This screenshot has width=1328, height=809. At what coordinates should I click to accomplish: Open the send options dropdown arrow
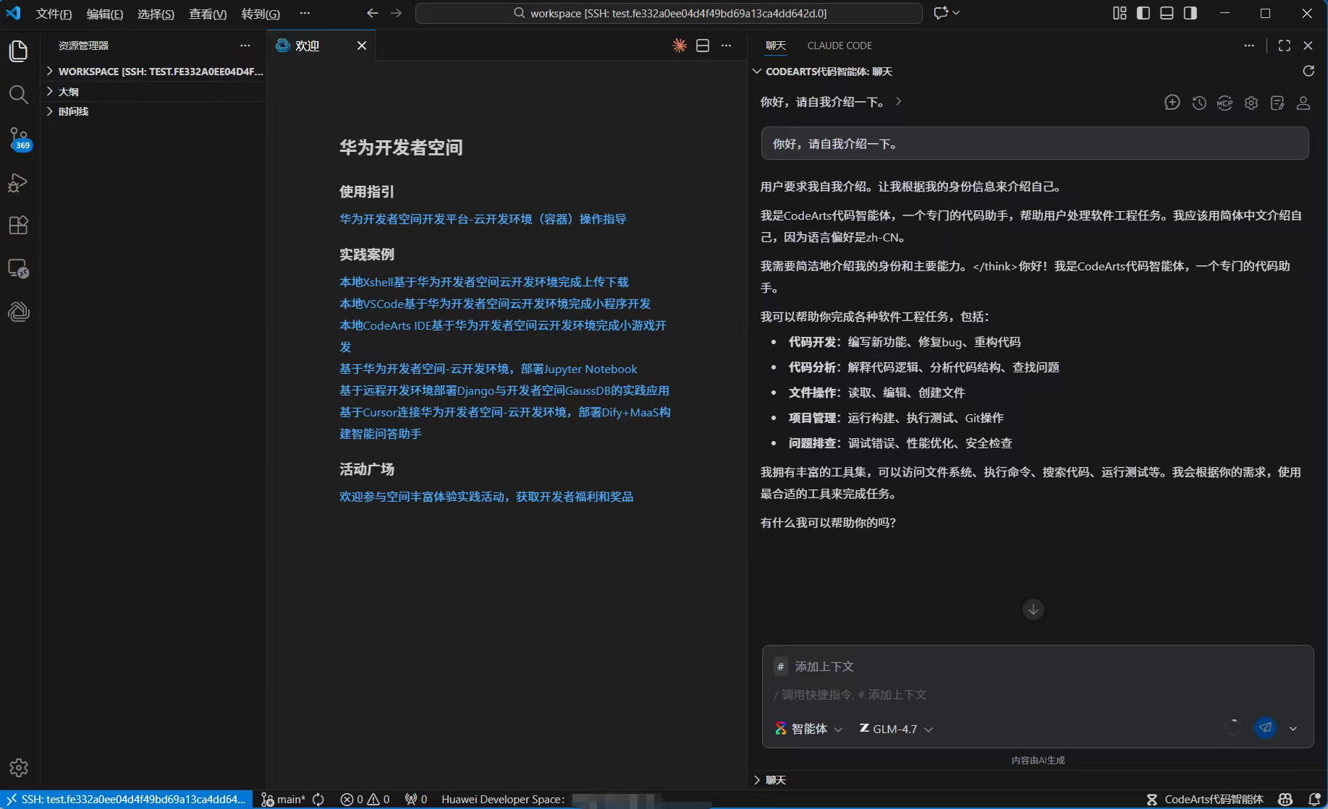(1293, 729)
